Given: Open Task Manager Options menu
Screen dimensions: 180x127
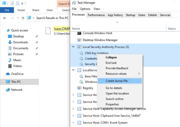Looking at the screenshot, I should coord(85,9).
